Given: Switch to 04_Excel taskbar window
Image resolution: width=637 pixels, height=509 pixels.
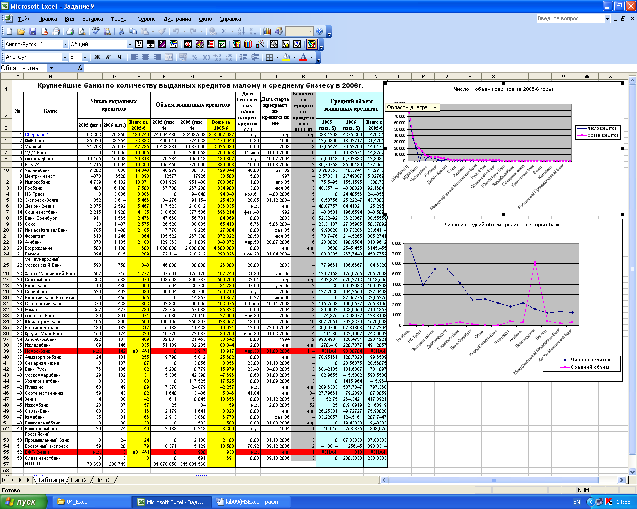Looking at the screenshot, I should (x=91, y=502).
